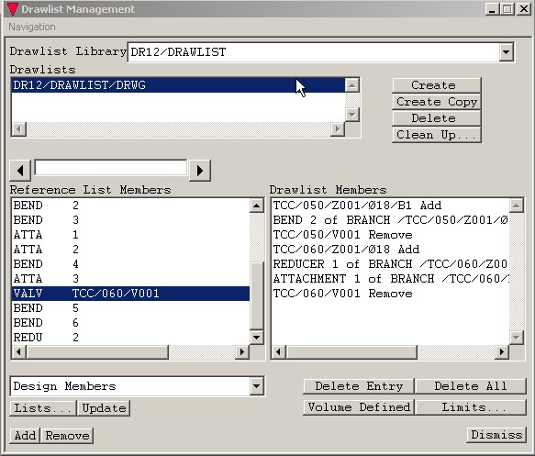Open the Drawlist Library dropdown
The height and width of the screenshot is (456, 535).
click(x=507, y=52)
